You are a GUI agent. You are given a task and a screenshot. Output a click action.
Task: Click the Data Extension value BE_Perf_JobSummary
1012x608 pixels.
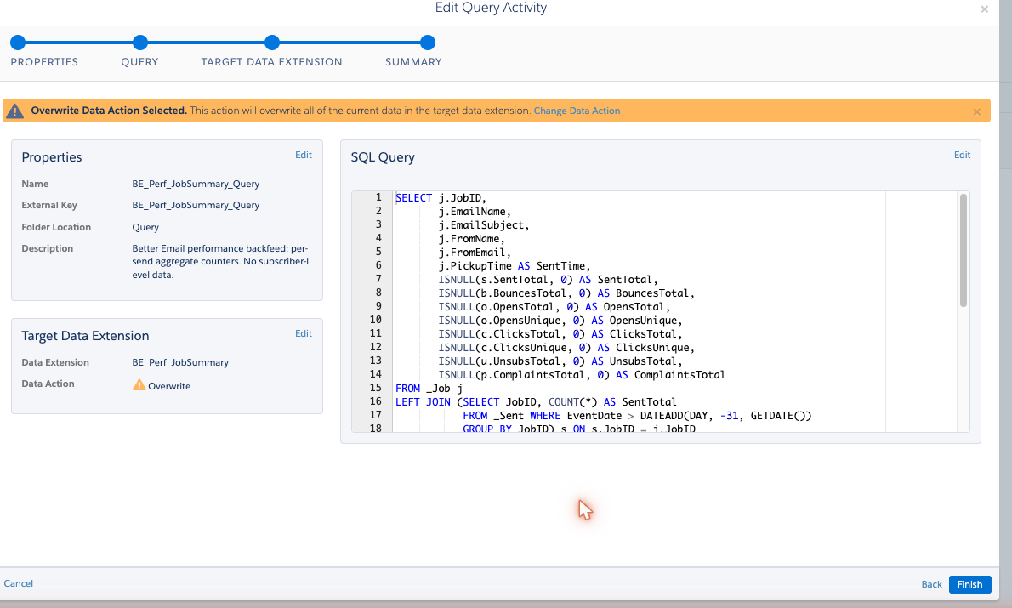pos(180,363)
